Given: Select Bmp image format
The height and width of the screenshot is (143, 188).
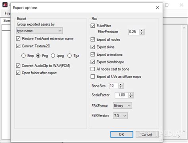Looking at the screenshot, I should pos(23,56).
